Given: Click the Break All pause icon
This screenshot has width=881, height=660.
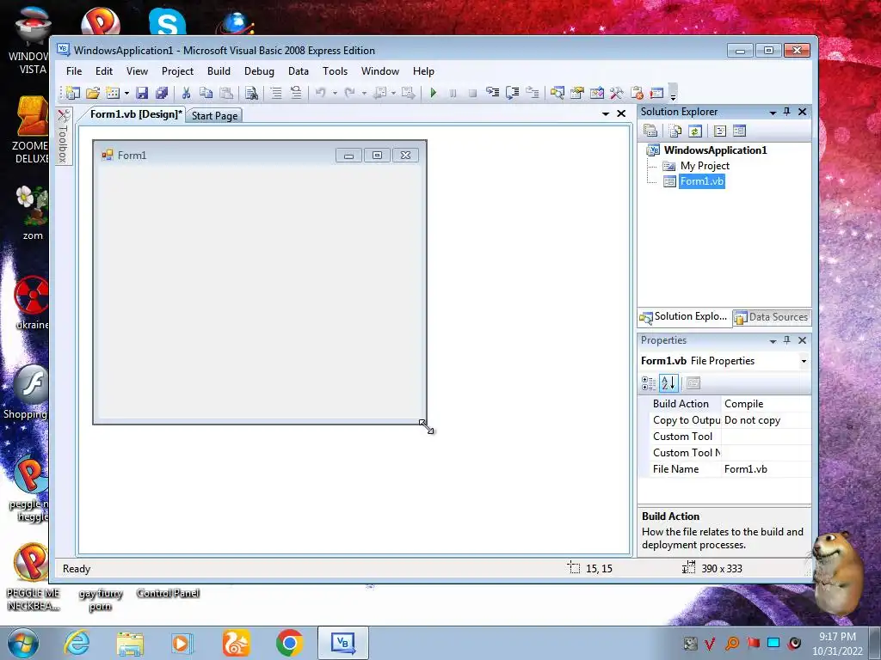Looking at the screenshot, I should [x=453, y=93].
